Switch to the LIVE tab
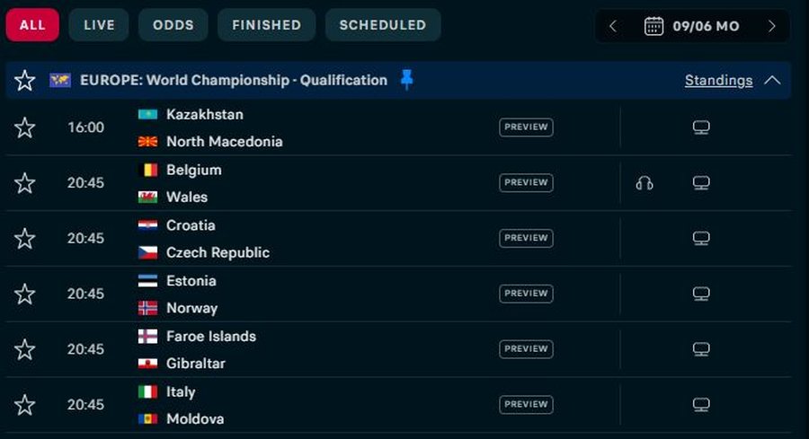 tap(99, 25)
